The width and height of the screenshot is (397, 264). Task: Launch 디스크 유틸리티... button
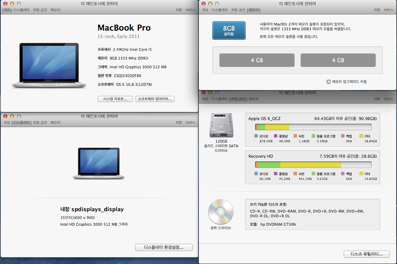pyautogui.click(x=366, y=254)
